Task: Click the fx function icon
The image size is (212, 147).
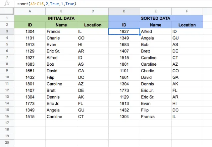Action: tap(7, 3)
